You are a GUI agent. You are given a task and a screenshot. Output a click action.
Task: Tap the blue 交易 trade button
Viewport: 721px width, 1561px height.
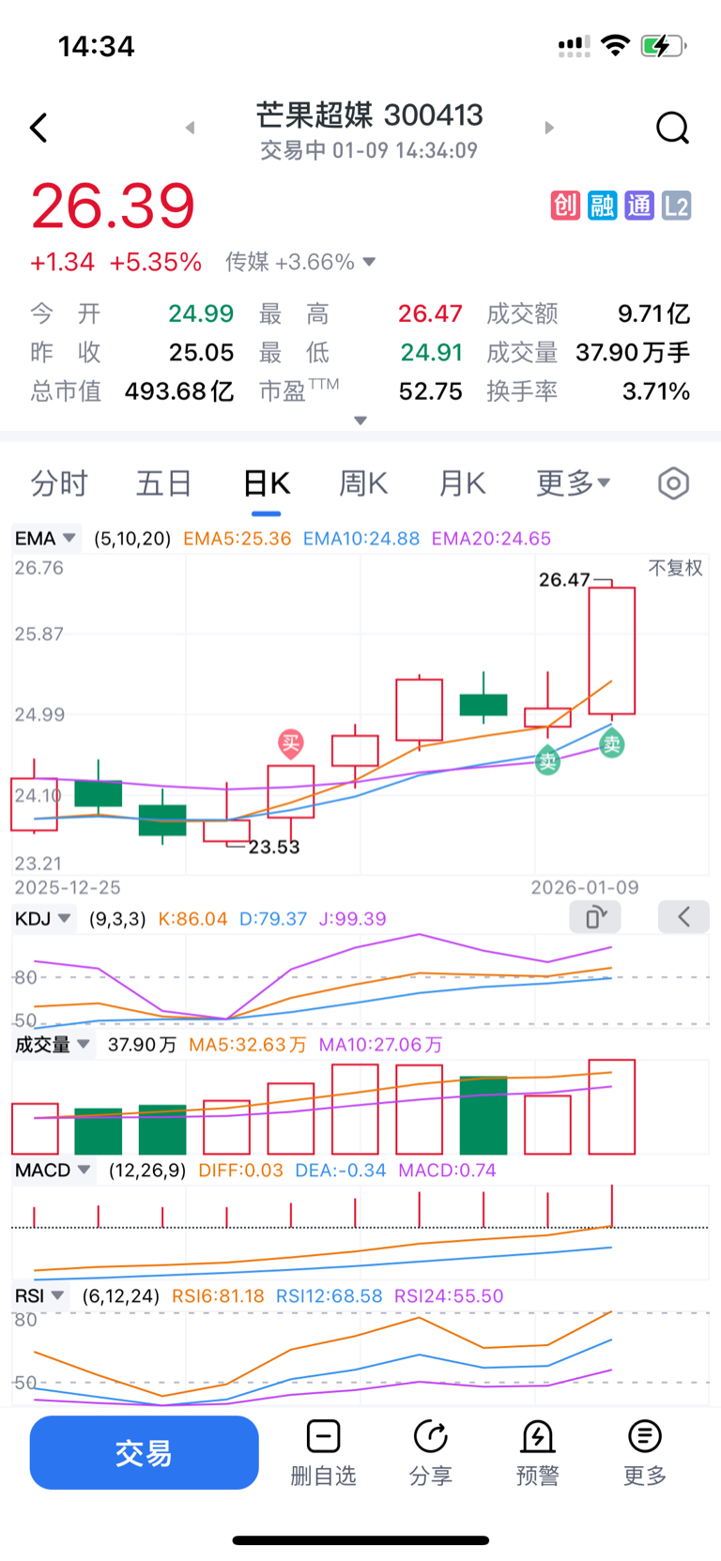[x=144, y=1453]
